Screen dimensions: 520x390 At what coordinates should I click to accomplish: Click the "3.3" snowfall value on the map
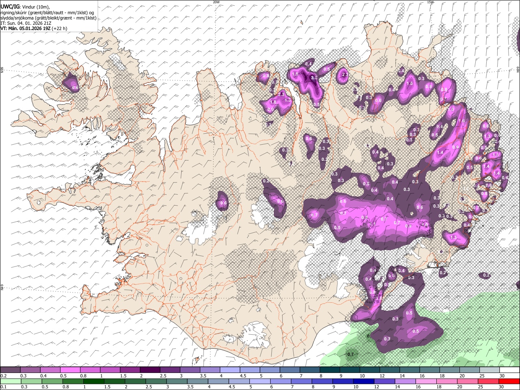point(314,78)
